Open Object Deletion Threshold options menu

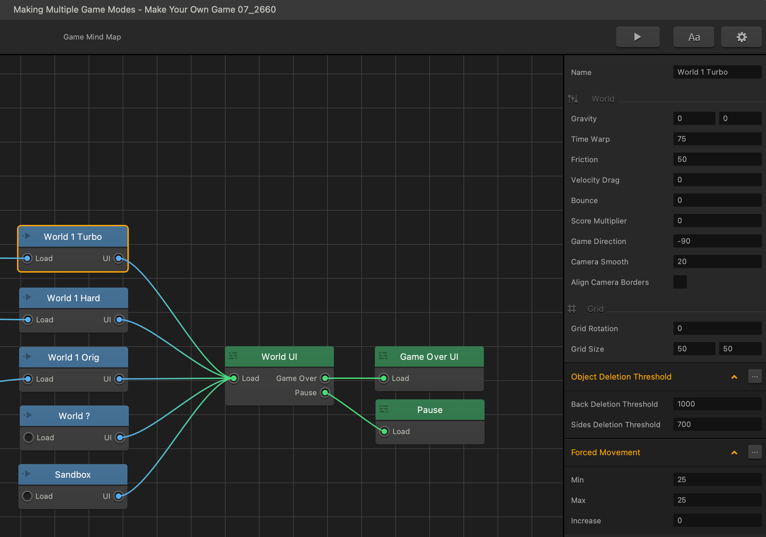(755, 377)
